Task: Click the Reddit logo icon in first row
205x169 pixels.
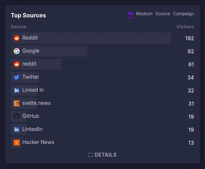Action: tap(17, 38)
